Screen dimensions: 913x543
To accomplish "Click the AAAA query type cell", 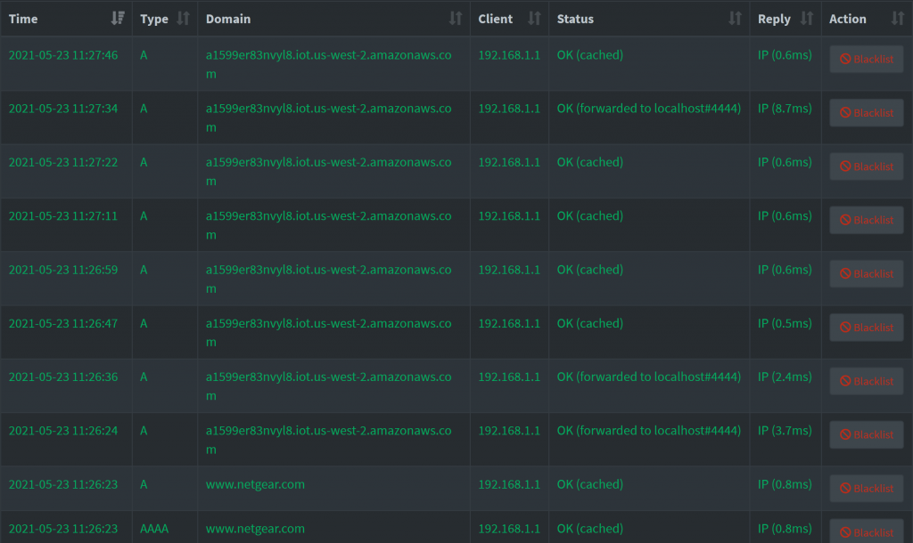I will (154, 529).
